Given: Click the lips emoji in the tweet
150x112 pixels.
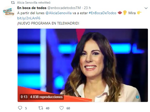Looking at the screenshot, I should [x=120, y=13].
